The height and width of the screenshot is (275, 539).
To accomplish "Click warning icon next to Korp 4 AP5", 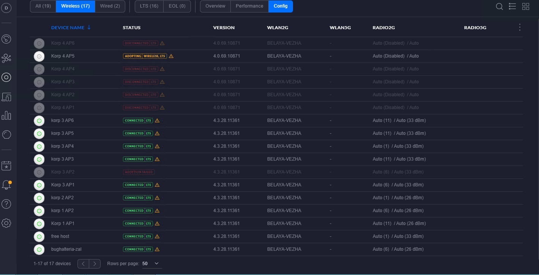I will [x=171, y=56].
